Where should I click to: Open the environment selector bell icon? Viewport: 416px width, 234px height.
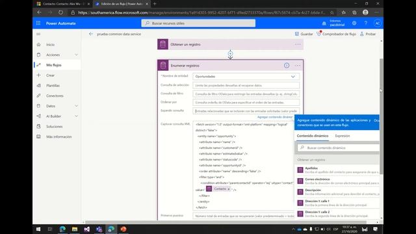[x=324, y=23]
